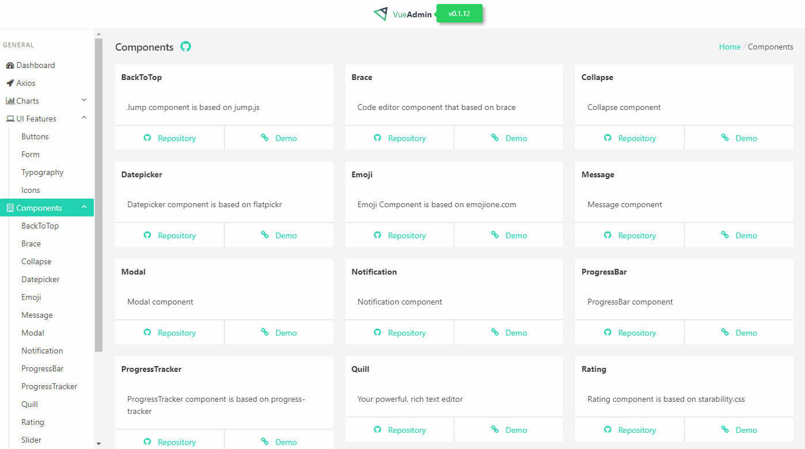Image resolution: width=805 pixels, height=449 pixels.
Task: Click the list icon next to Components menu
Action: (x=9, y=207)
